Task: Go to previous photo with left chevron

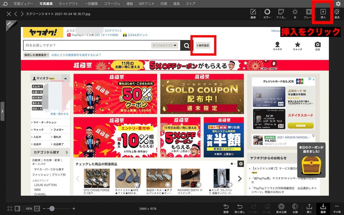Action: point(16,14)
